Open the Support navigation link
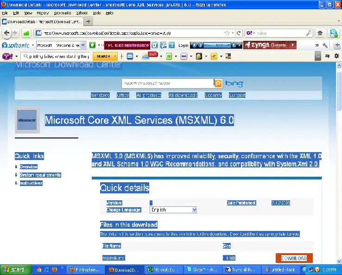The height and width of the screenshot is (275, 342). pyautogui.click(x=237, y=95)
